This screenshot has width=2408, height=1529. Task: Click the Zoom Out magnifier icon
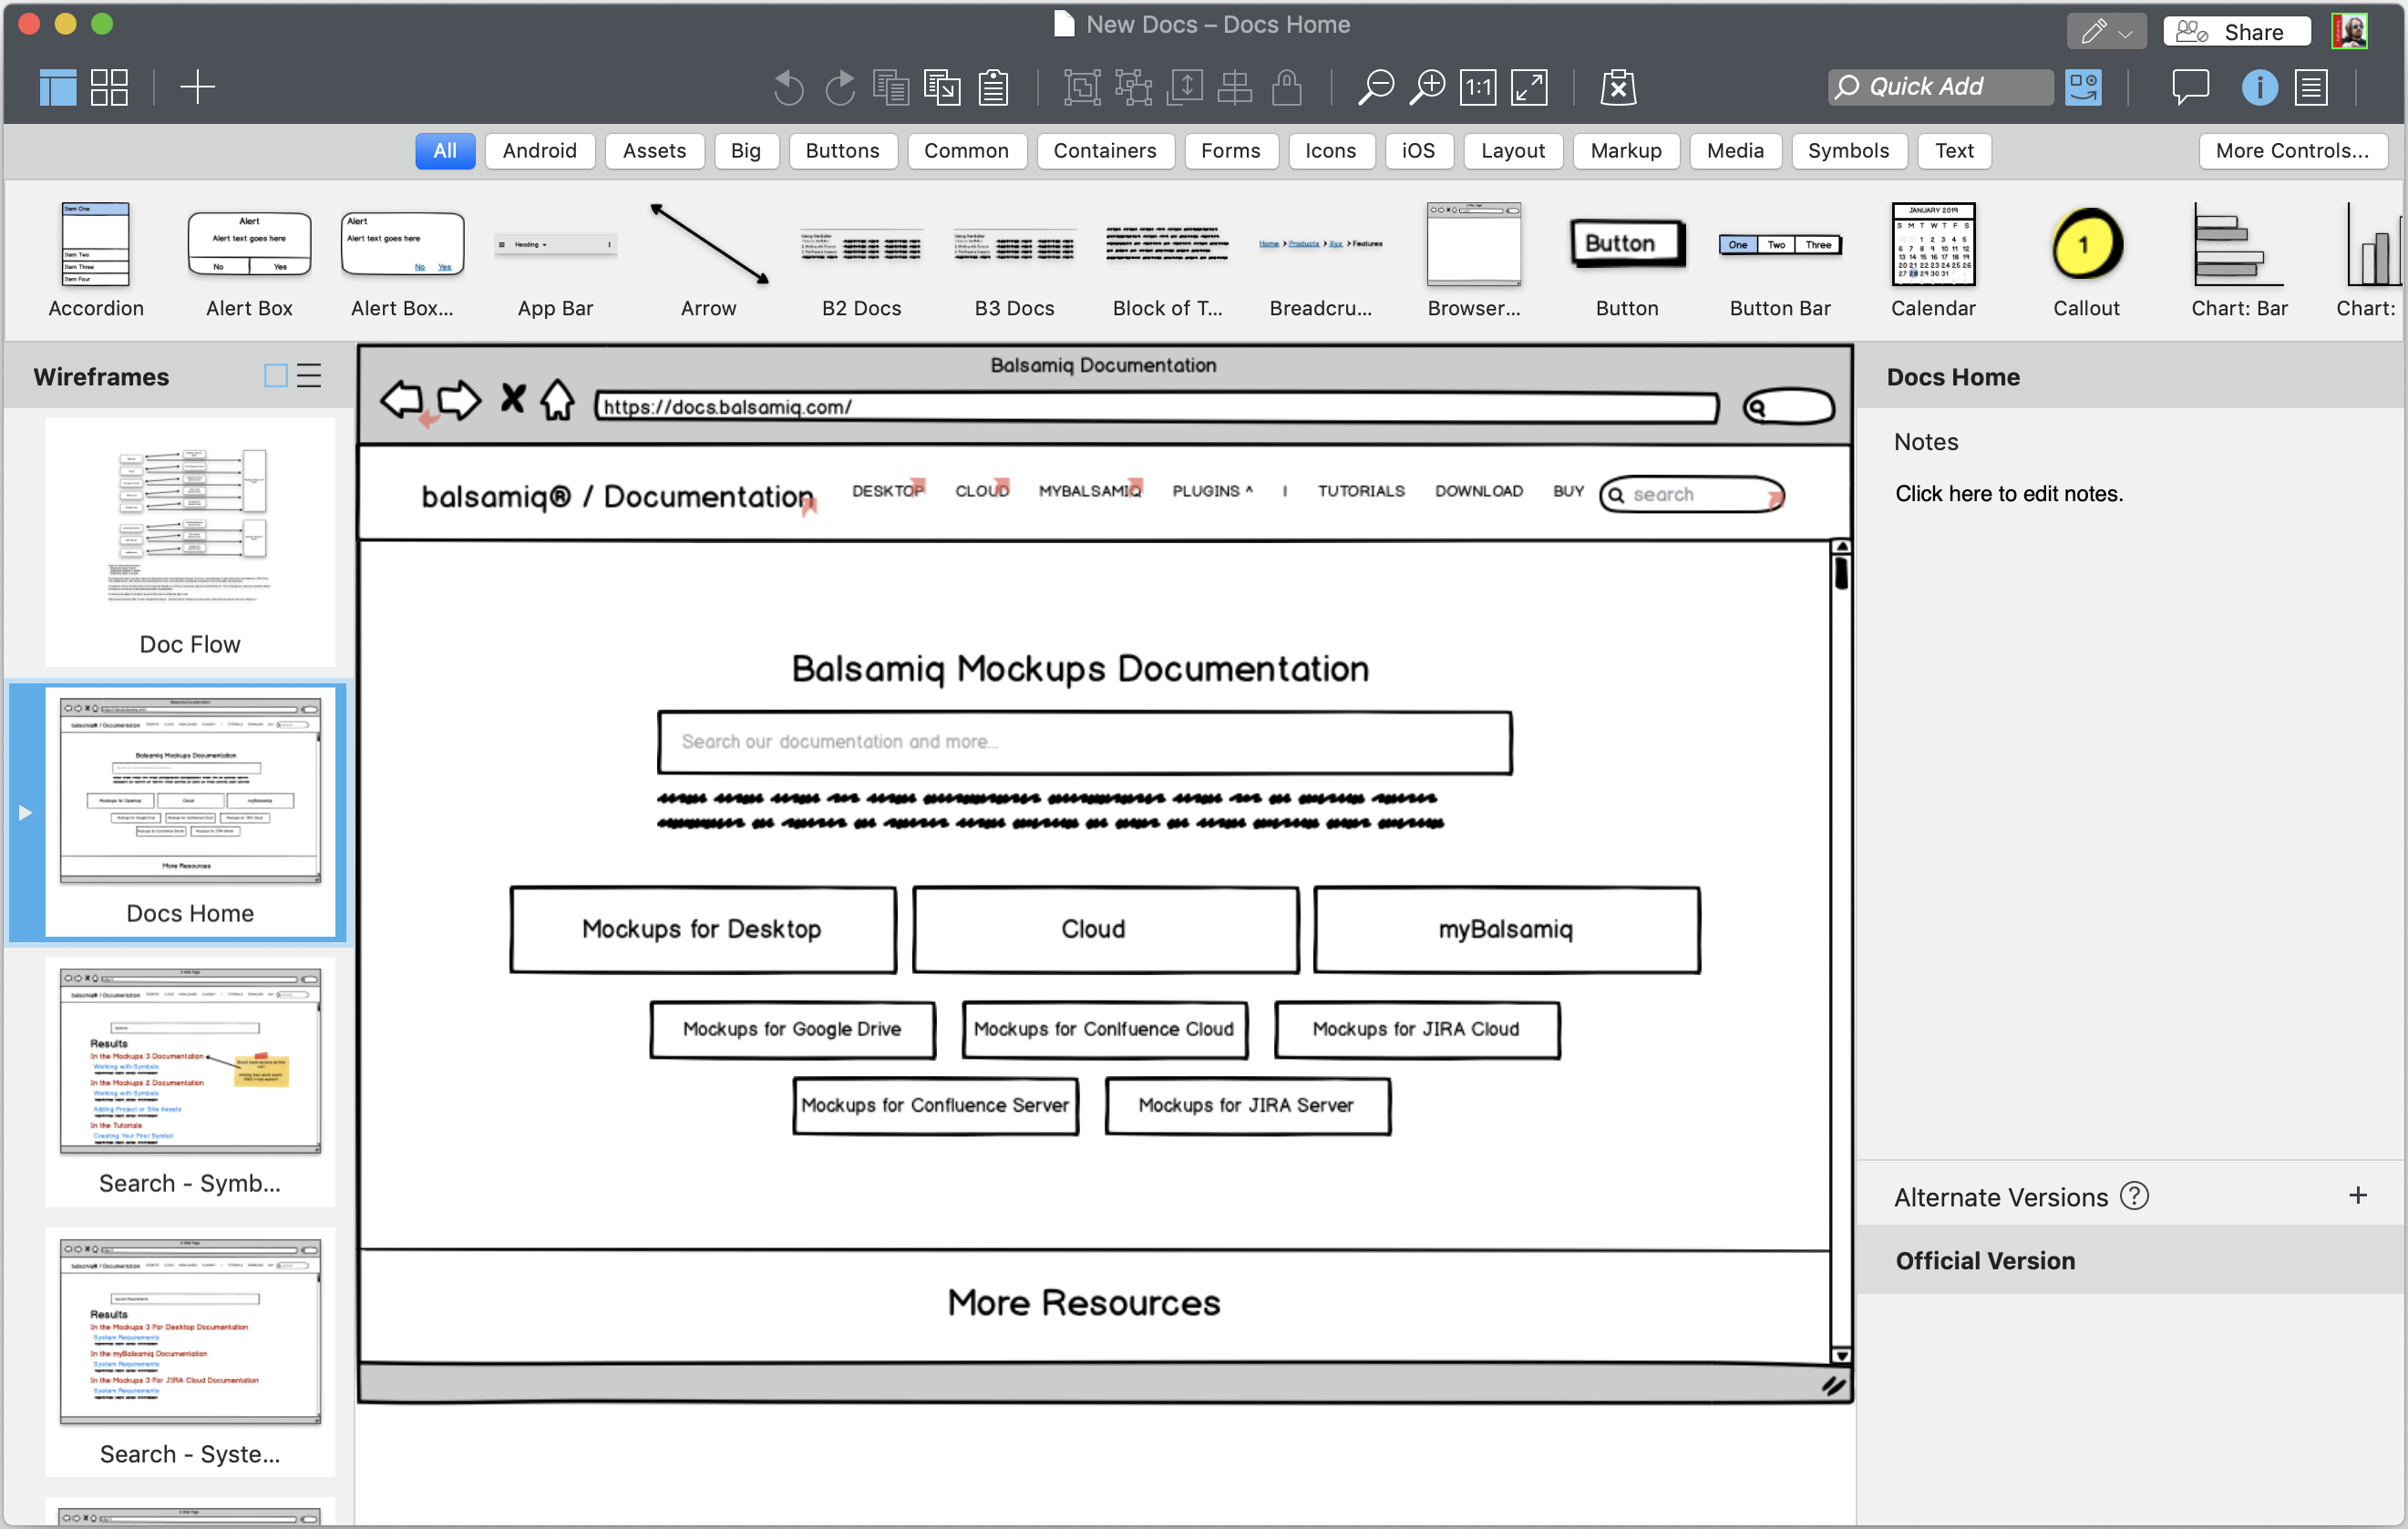[x=1375, y=87]
